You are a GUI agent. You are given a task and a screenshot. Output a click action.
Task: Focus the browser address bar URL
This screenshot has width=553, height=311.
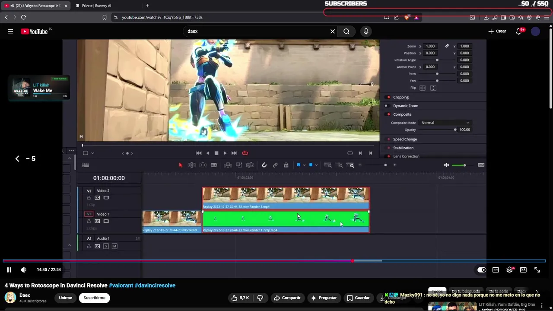click(162, 17)
